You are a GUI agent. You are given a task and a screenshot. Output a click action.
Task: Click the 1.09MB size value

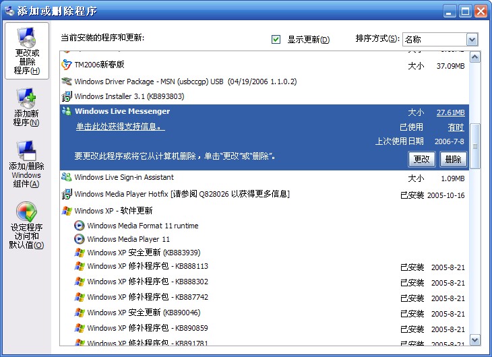[x=453, y=178]
